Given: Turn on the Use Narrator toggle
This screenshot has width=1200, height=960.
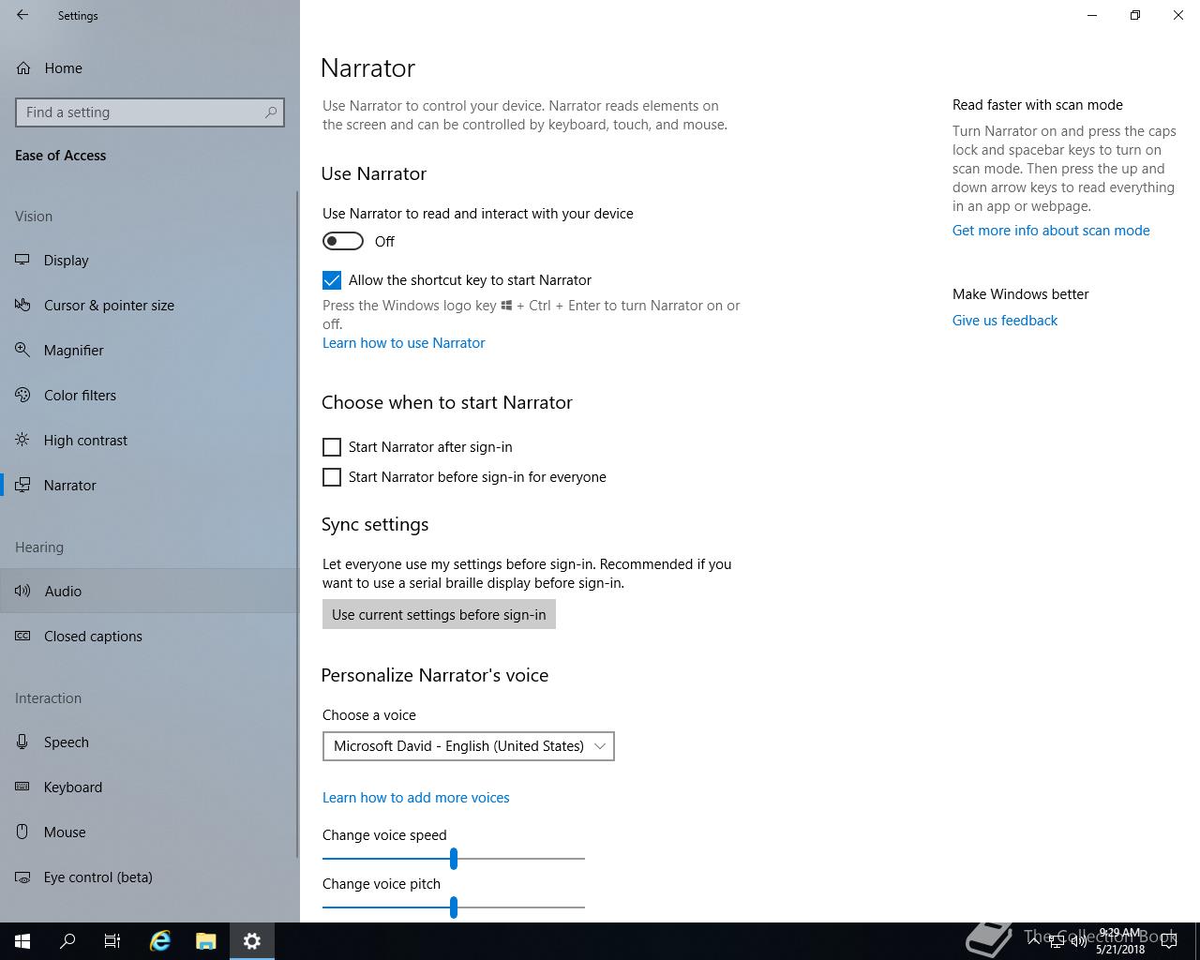Looking at the screenshot, I should tap(343, 241).
